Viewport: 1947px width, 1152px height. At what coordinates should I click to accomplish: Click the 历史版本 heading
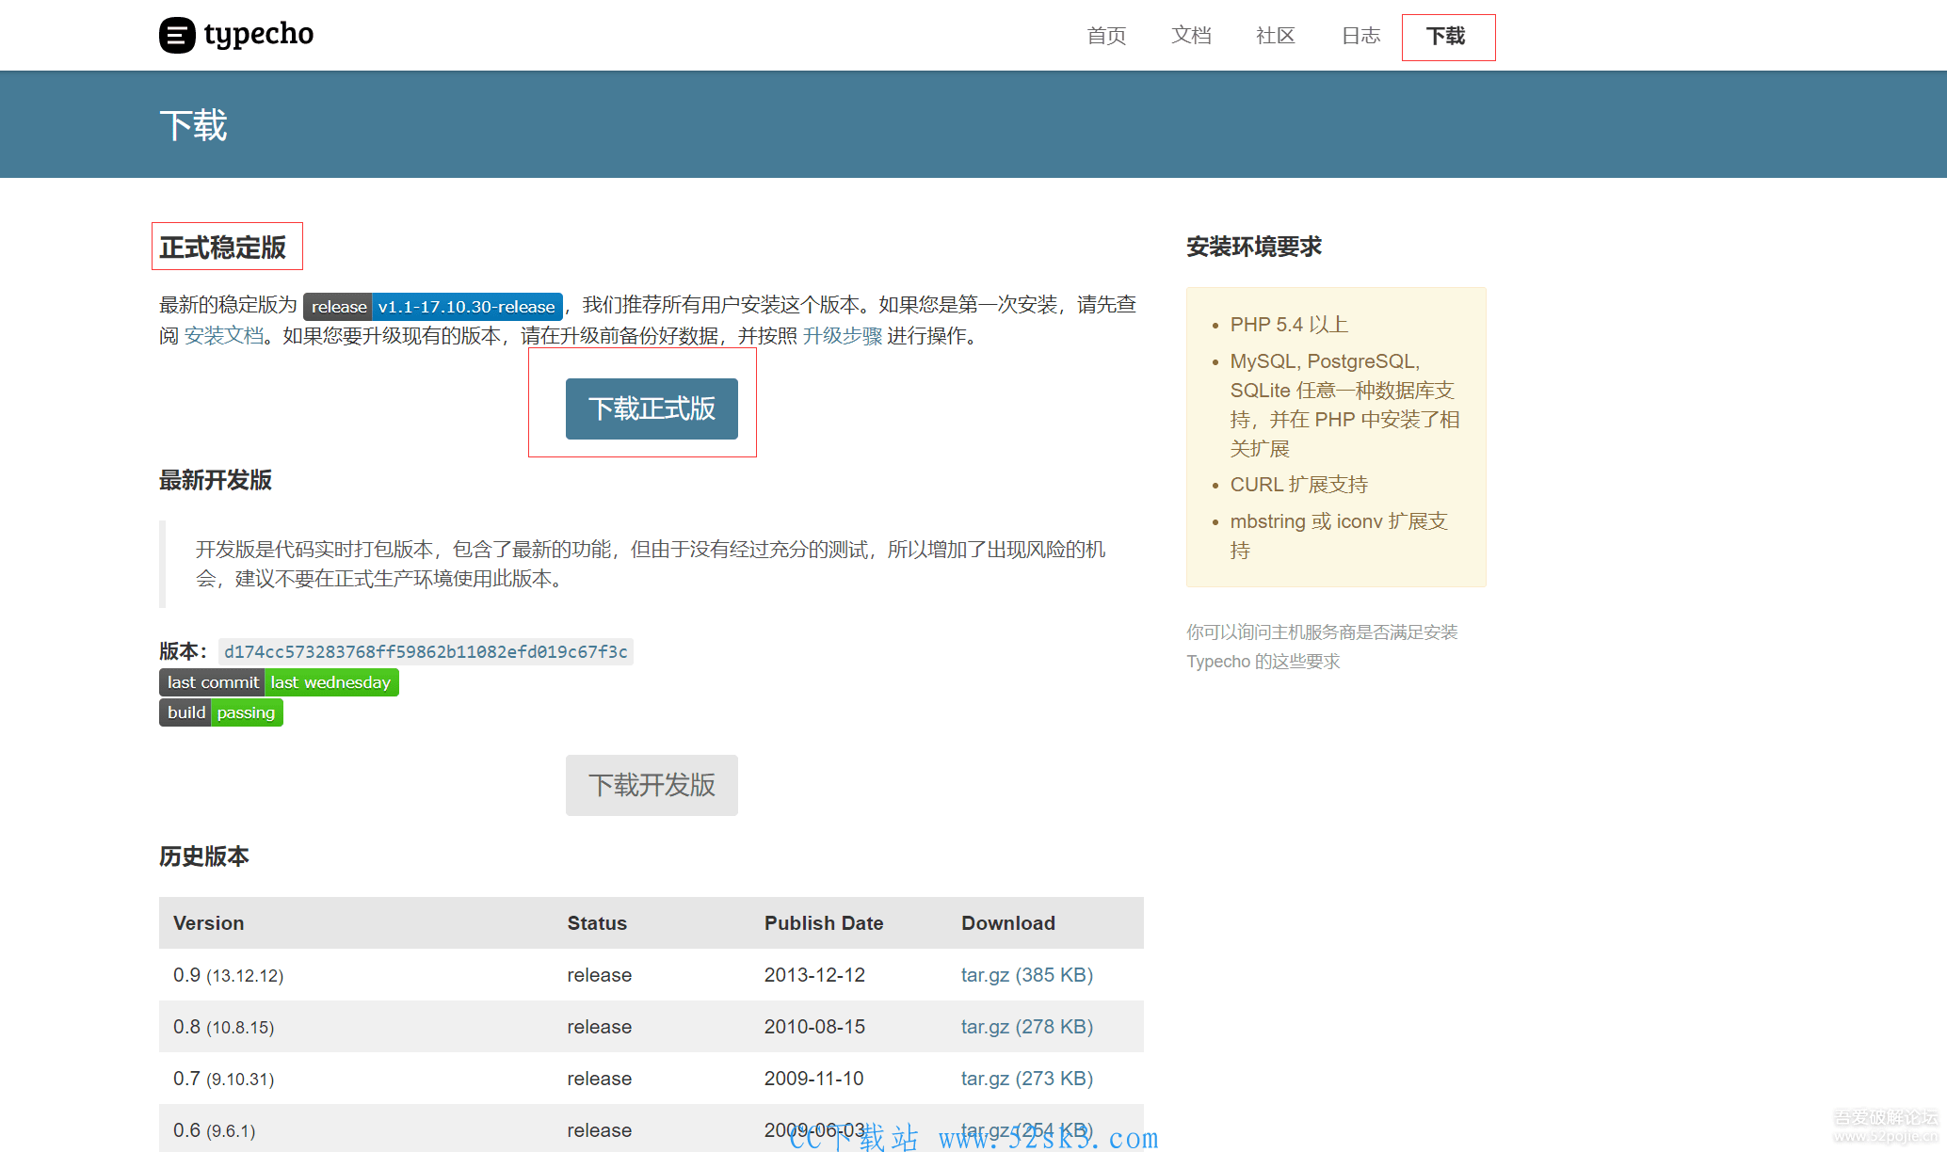[204, 856]
